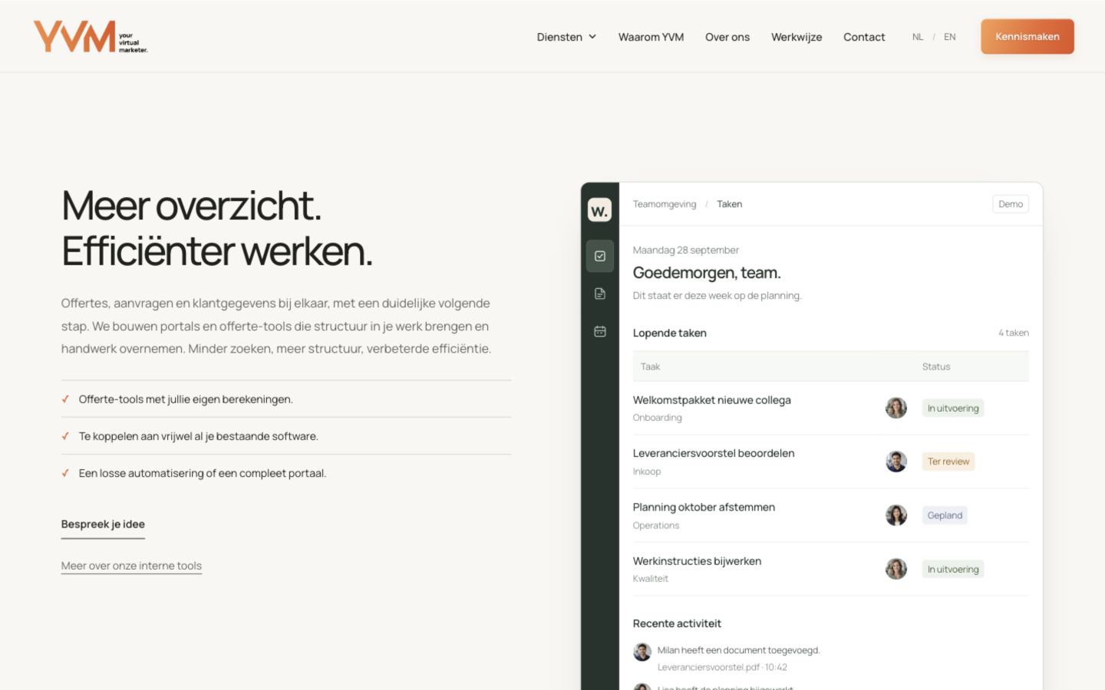Select the Welkomstpakket nieuwe collega task
Image resolution: width=1105 pixels, height=690 pixels.
(711, 400)
